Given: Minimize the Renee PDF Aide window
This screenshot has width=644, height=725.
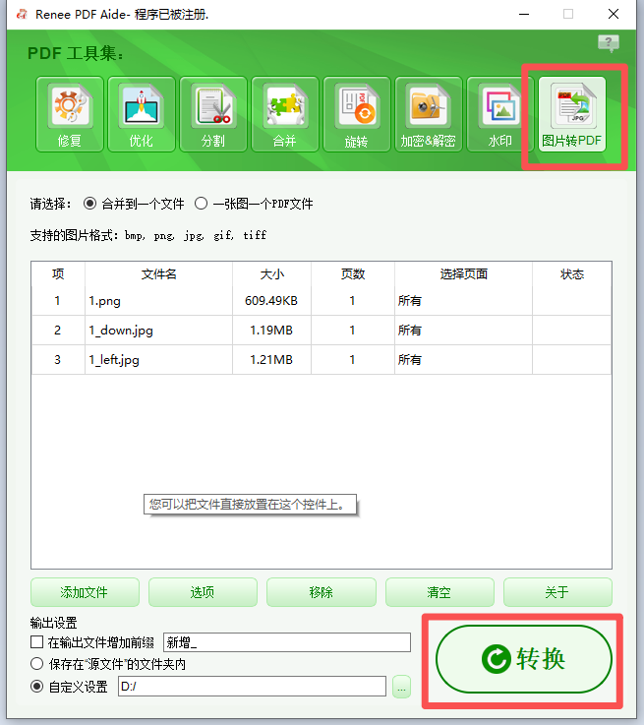Looking at the screenshot, I should (x=524, y=15).
